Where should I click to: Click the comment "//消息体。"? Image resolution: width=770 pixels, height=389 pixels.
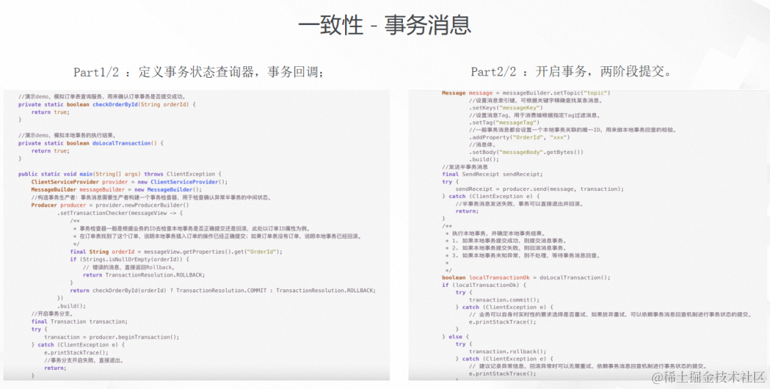tap(483, 145)
